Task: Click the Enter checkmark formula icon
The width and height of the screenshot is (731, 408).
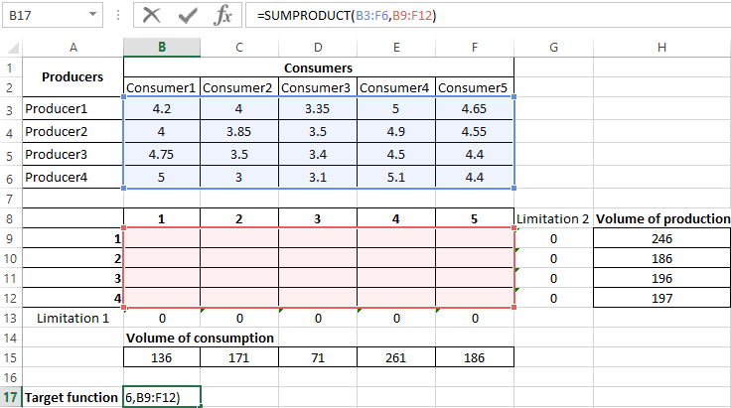Action: (188, 15)
